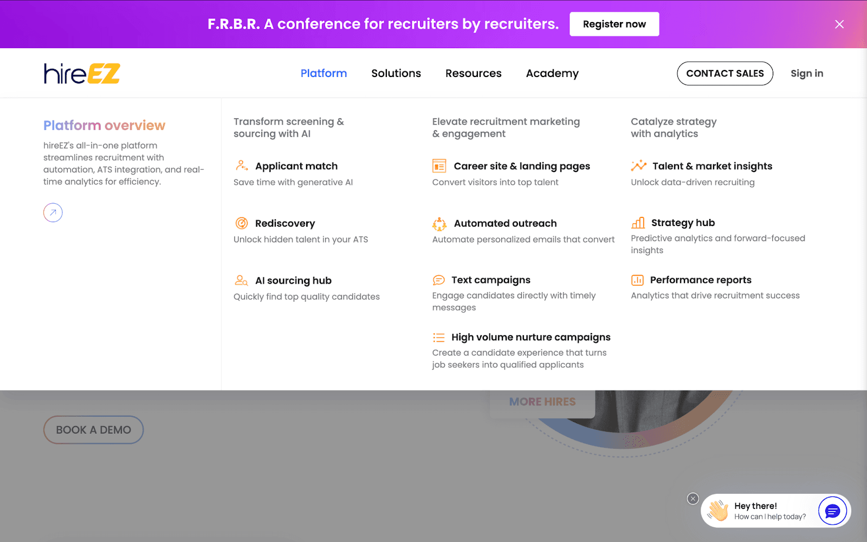867x542 pixels.
Task: Click the Strategy hub bar chart icon
Action: coord(638,223)
